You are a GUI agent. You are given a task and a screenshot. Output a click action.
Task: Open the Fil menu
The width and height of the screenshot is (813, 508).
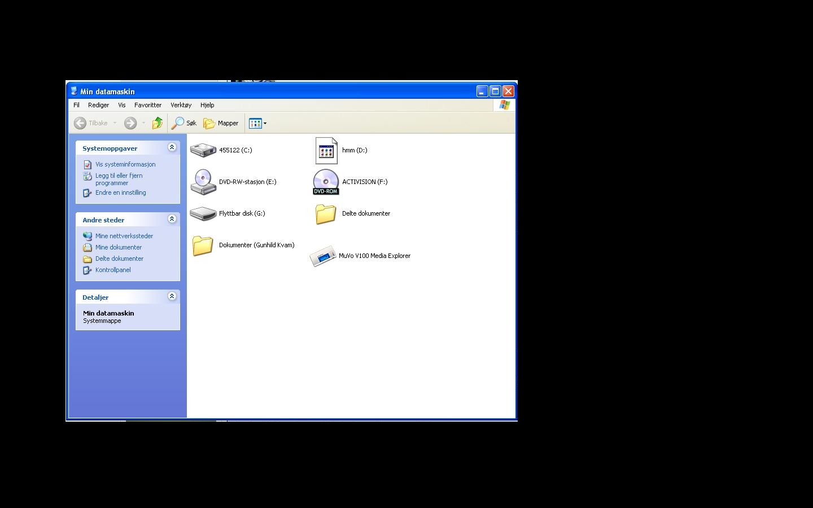tap(77, 105)
